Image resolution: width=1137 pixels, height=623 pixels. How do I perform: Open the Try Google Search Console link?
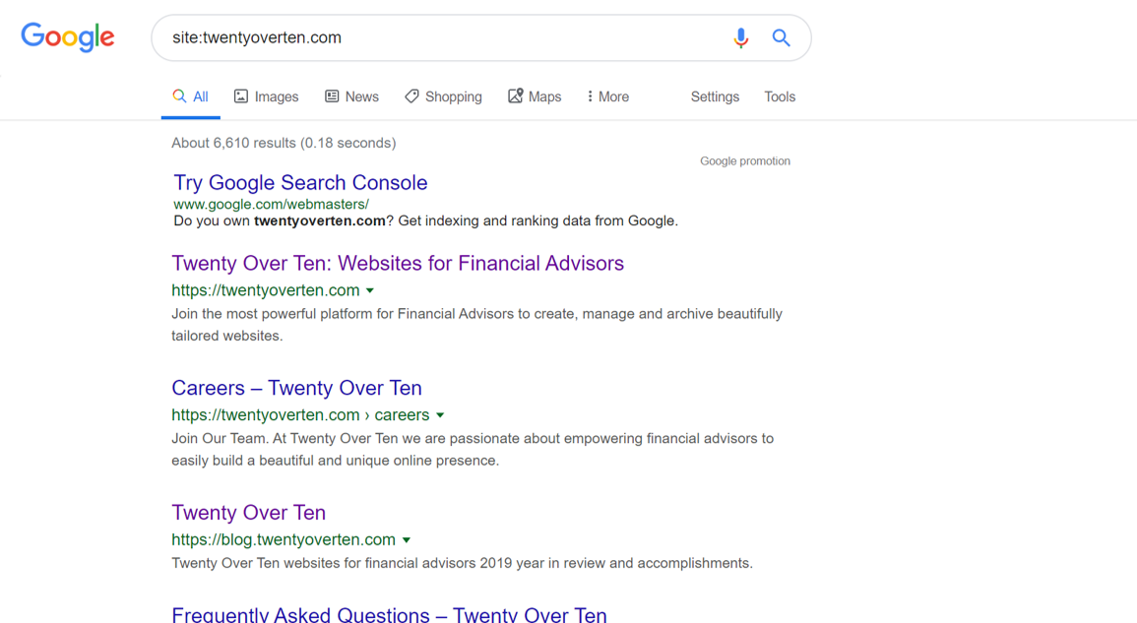point(300,183)
